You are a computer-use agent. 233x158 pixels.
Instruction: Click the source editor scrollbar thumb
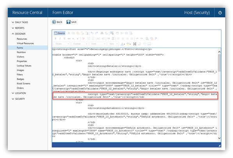click(219, 63)
